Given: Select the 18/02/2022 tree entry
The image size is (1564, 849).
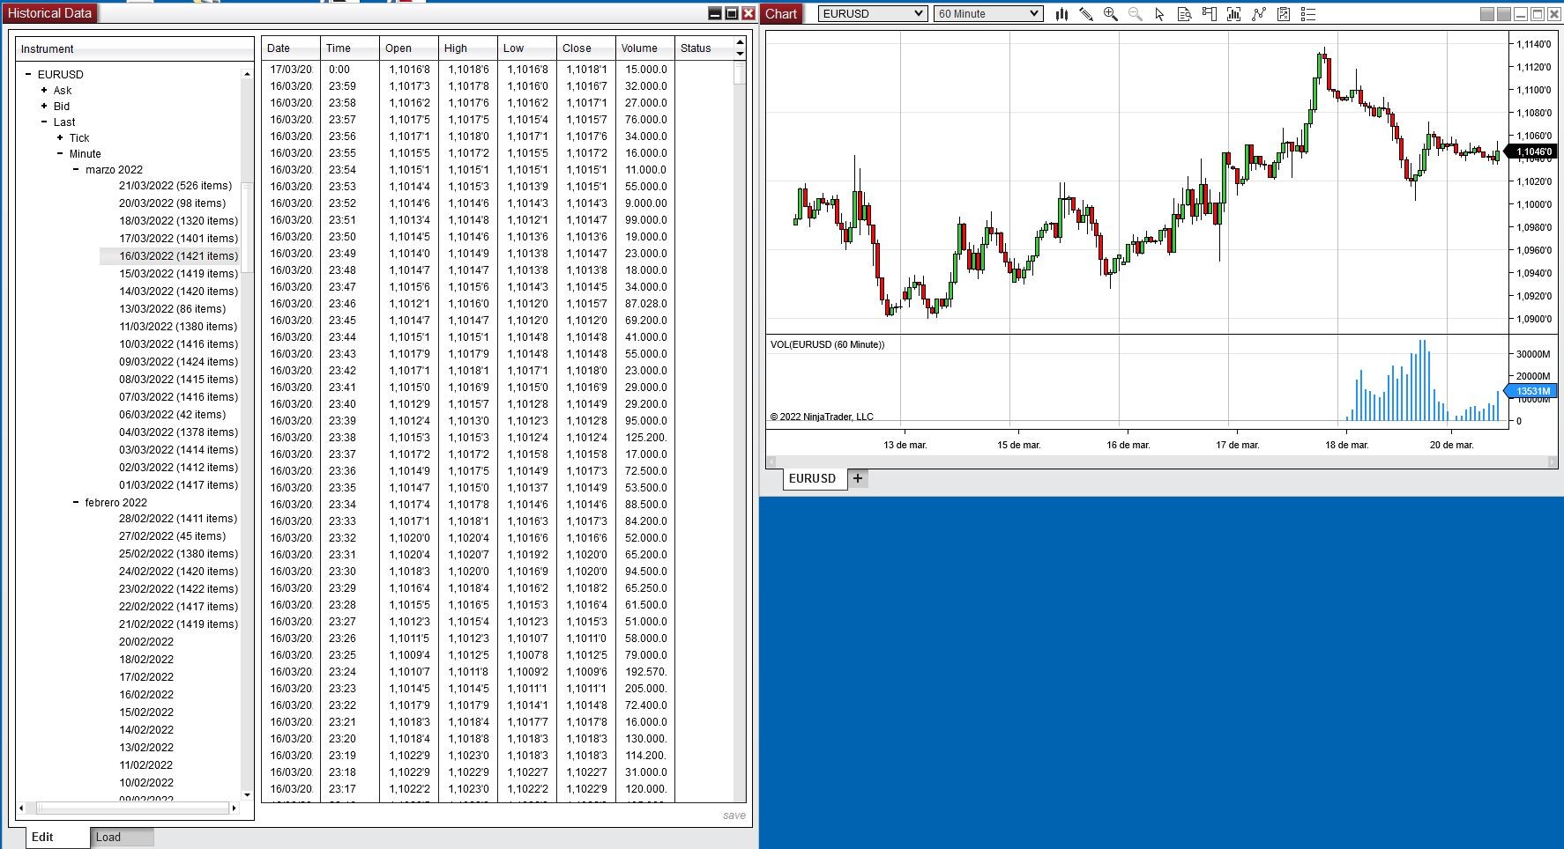Looking at the screenshot, I should point(146,660).
